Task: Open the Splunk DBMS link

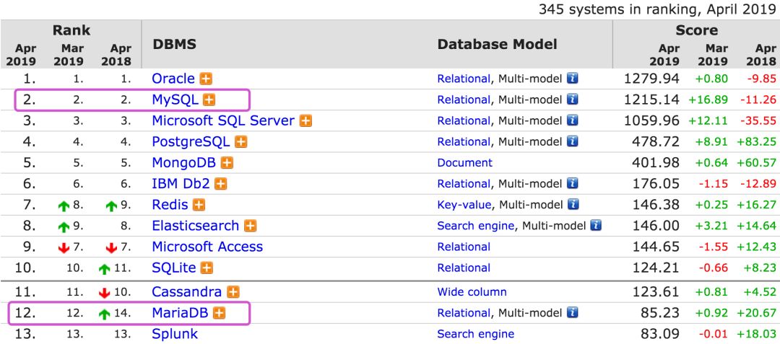Action: tap(175, 334)
